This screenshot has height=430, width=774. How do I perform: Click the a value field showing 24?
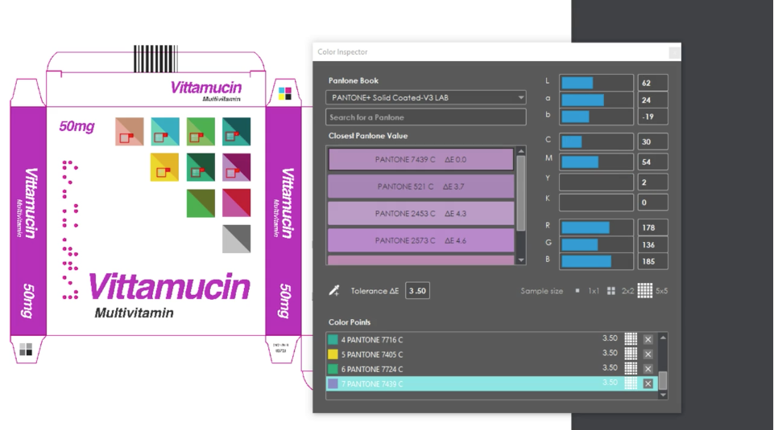tap(652, 100)
